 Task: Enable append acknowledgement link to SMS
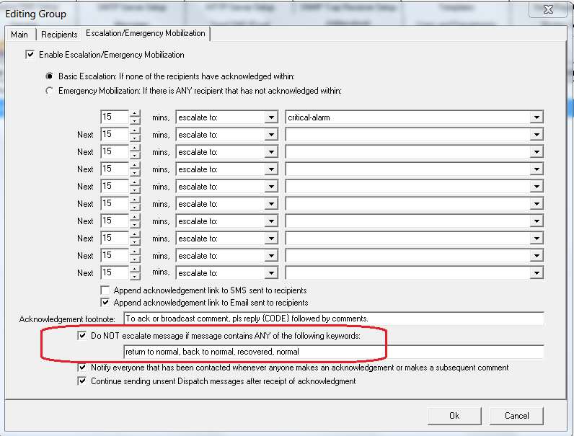[x=105, y=289]
